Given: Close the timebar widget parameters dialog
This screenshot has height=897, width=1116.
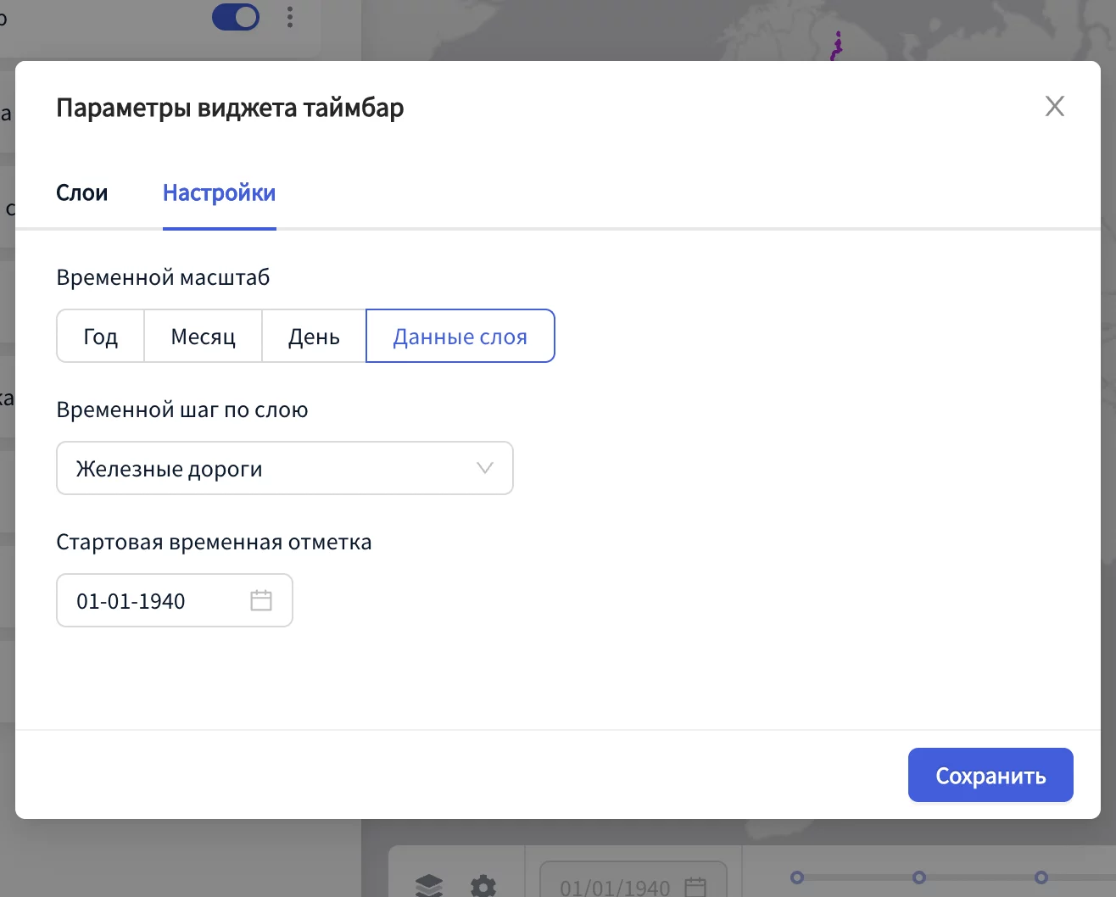Looking at the screenshot, I should coord(1054,106).
